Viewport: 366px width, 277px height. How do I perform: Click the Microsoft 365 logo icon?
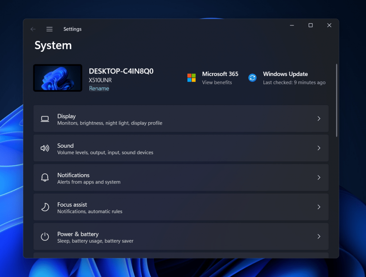pos(192,77)
